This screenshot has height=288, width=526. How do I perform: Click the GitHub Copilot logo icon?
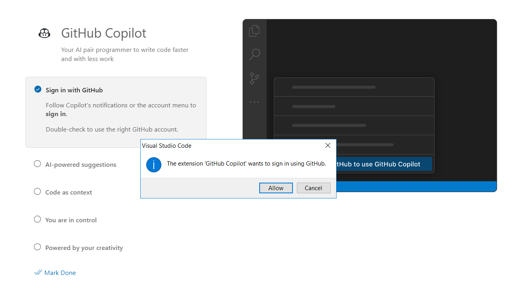44,33
